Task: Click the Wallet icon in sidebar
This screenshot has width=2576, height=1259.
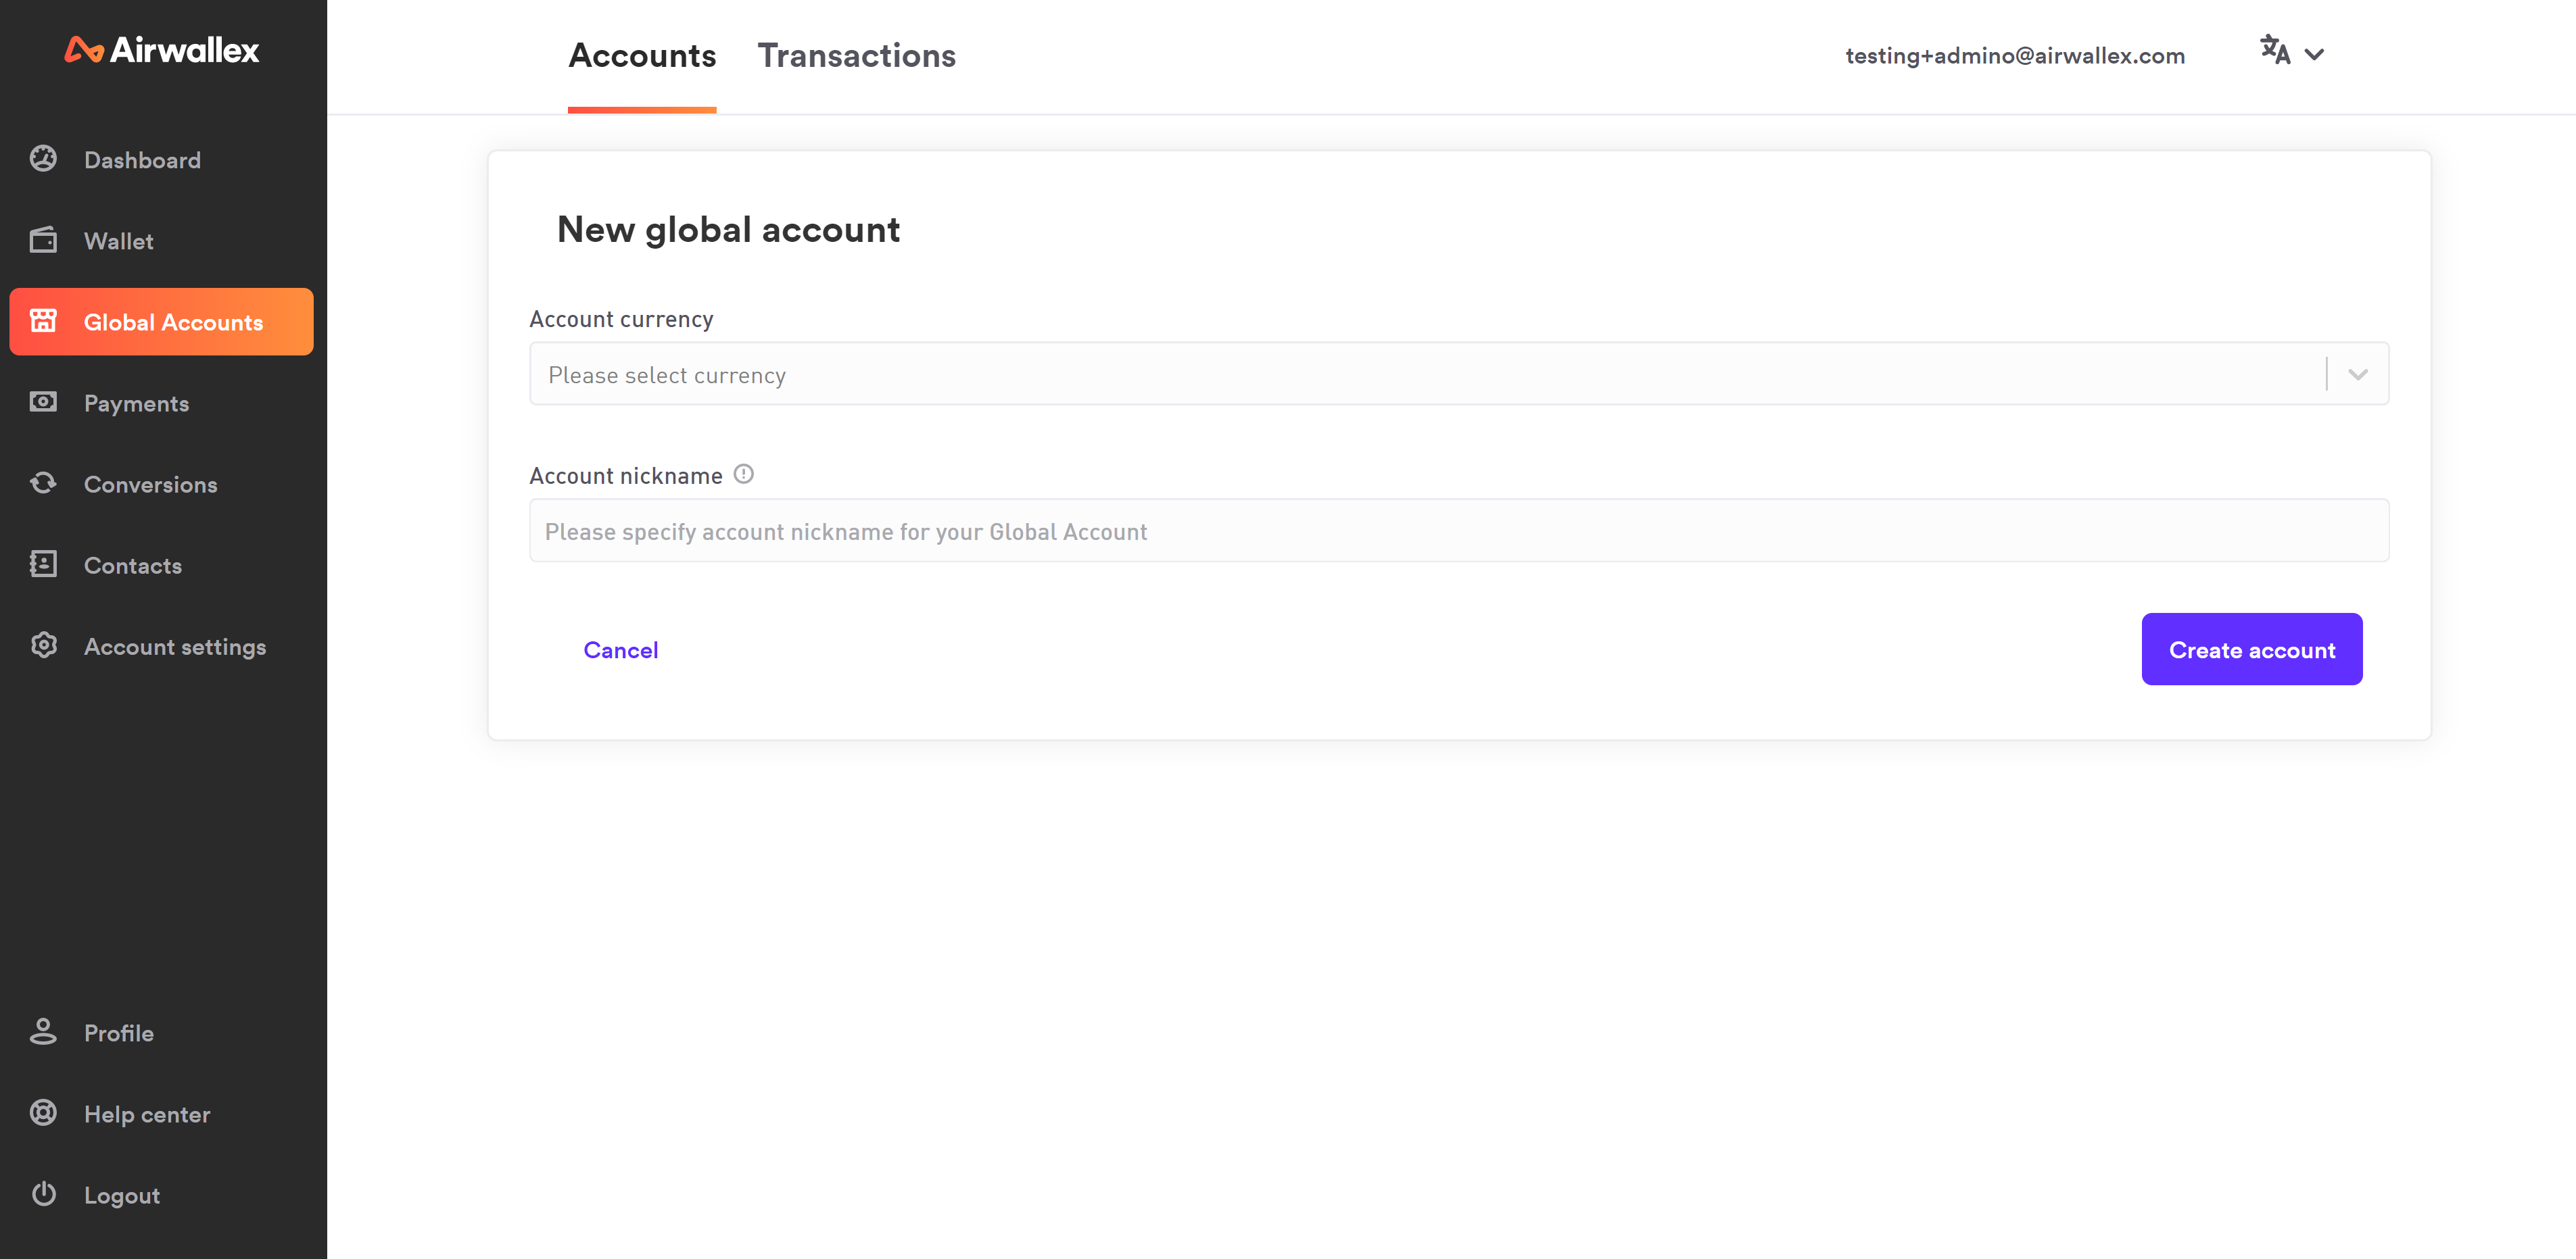Action: (x=43, y=240)
